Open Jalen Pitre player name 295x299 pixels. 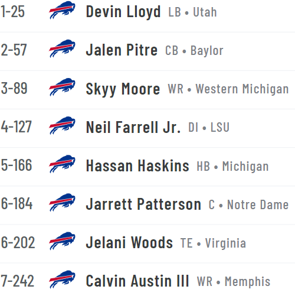122,50
